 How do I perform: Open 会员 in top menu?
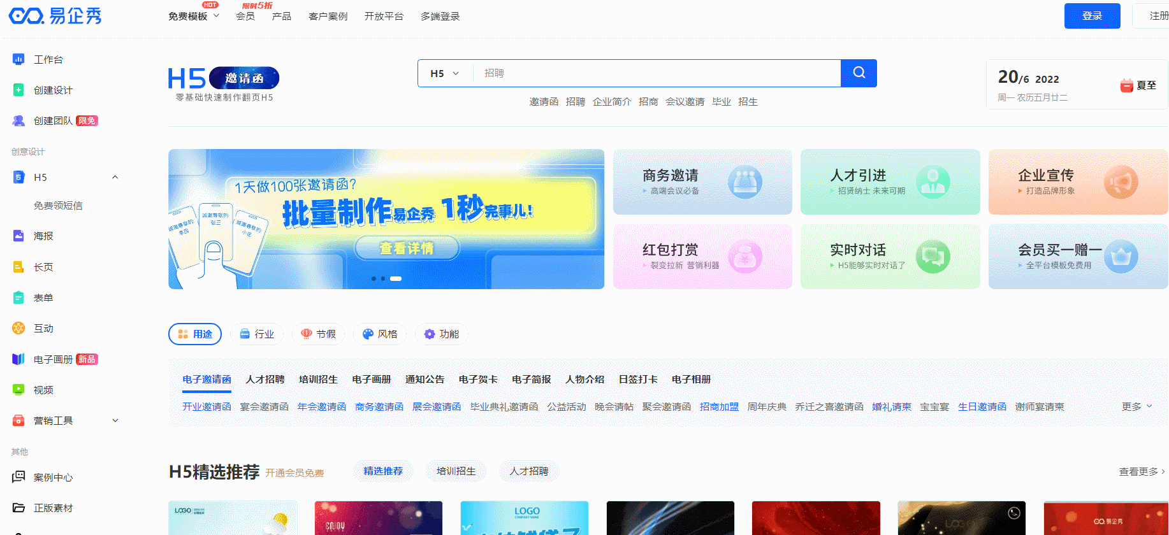245,16
